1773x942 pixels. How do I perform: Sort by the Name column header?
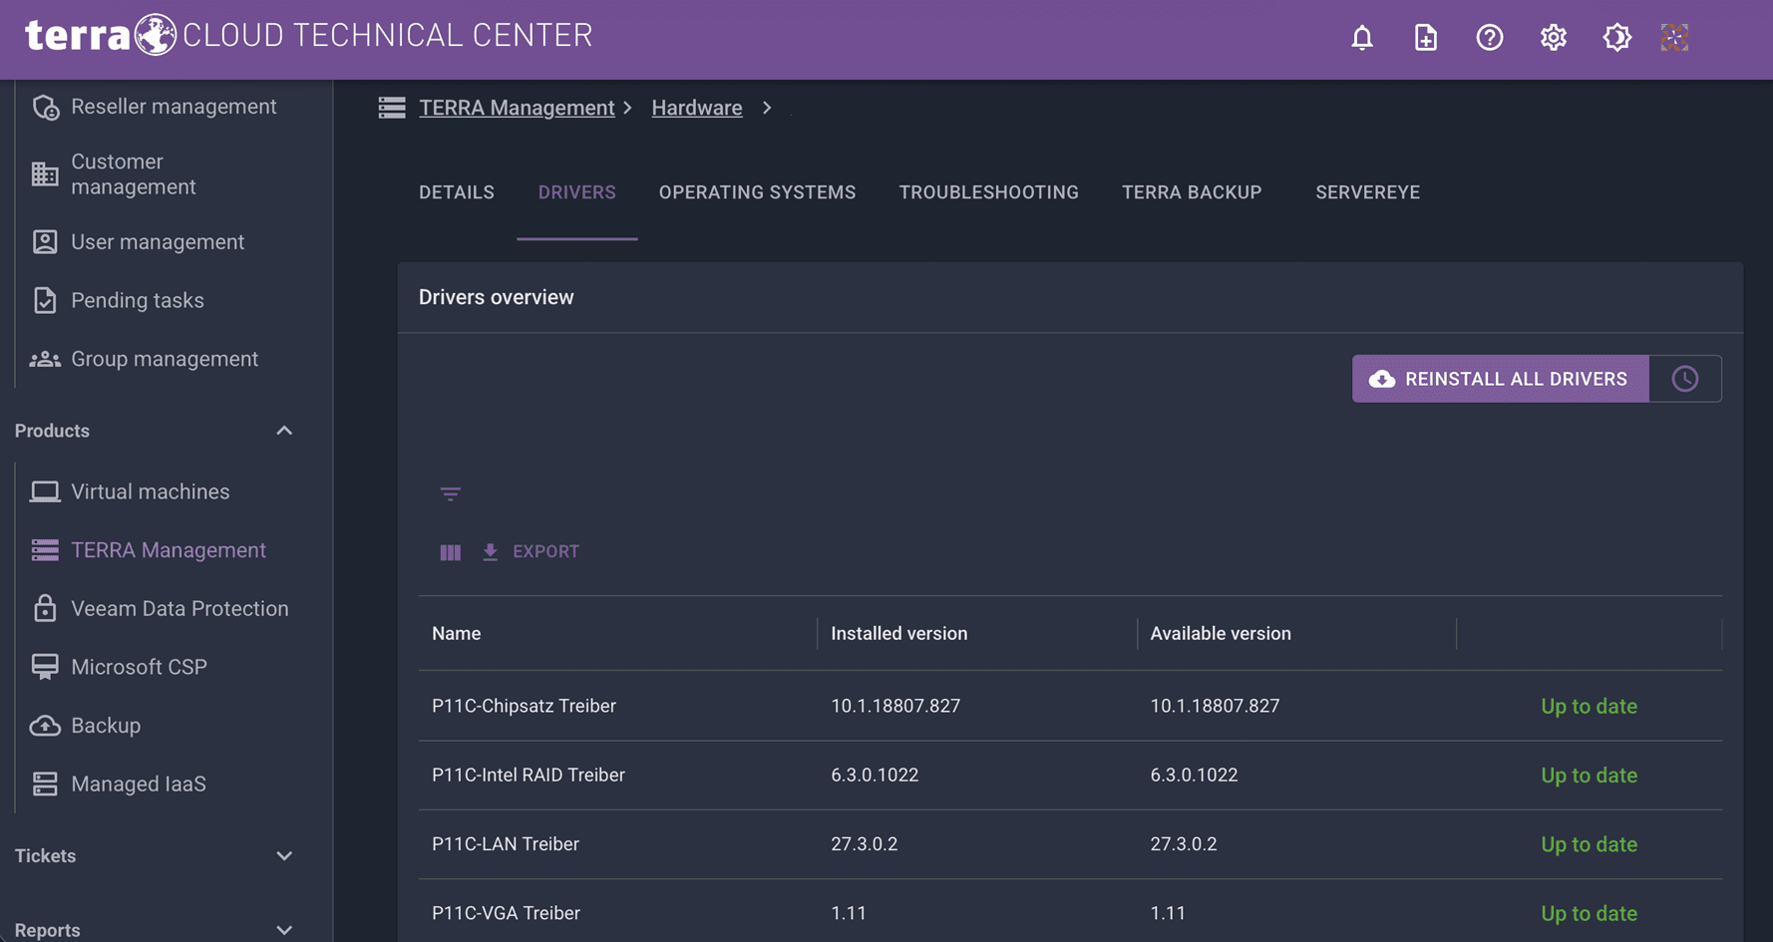(457, 634)
